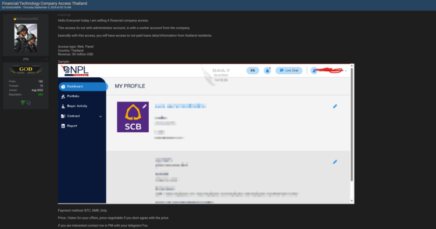The height and width of the screenshot is (229, 436).
Task: Click the thread title Financial/Technology Company Access Thailand
Action: 45,3
